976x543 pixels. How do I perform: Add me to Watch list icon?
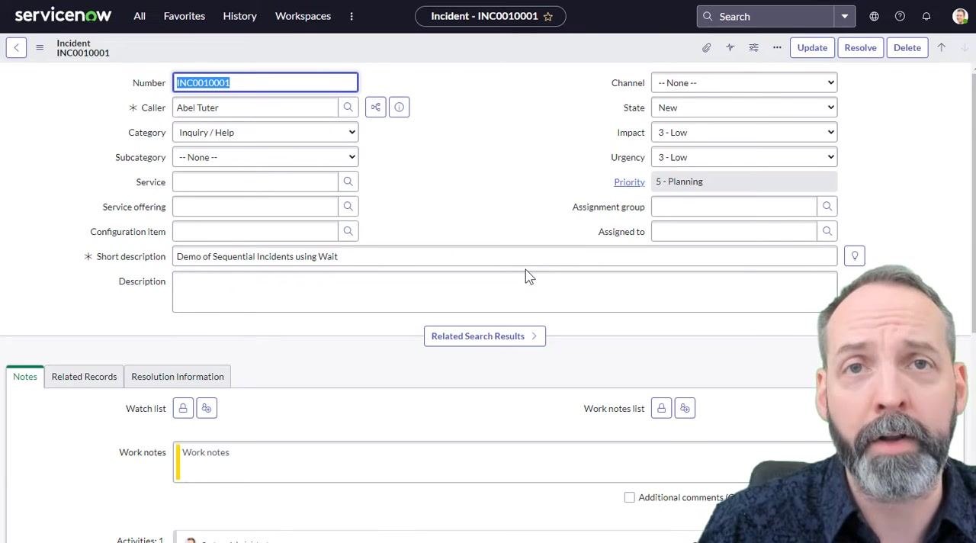pyautogui.click(x=206, y=409)
